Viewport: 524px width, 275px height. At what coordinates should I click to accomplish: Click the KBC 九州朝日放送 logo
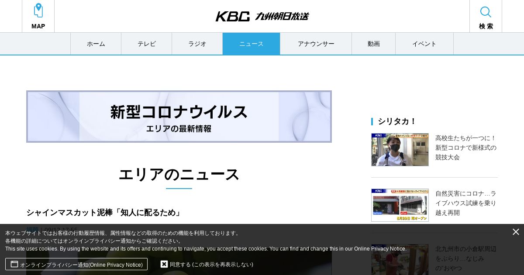click(x=262, y=16)
